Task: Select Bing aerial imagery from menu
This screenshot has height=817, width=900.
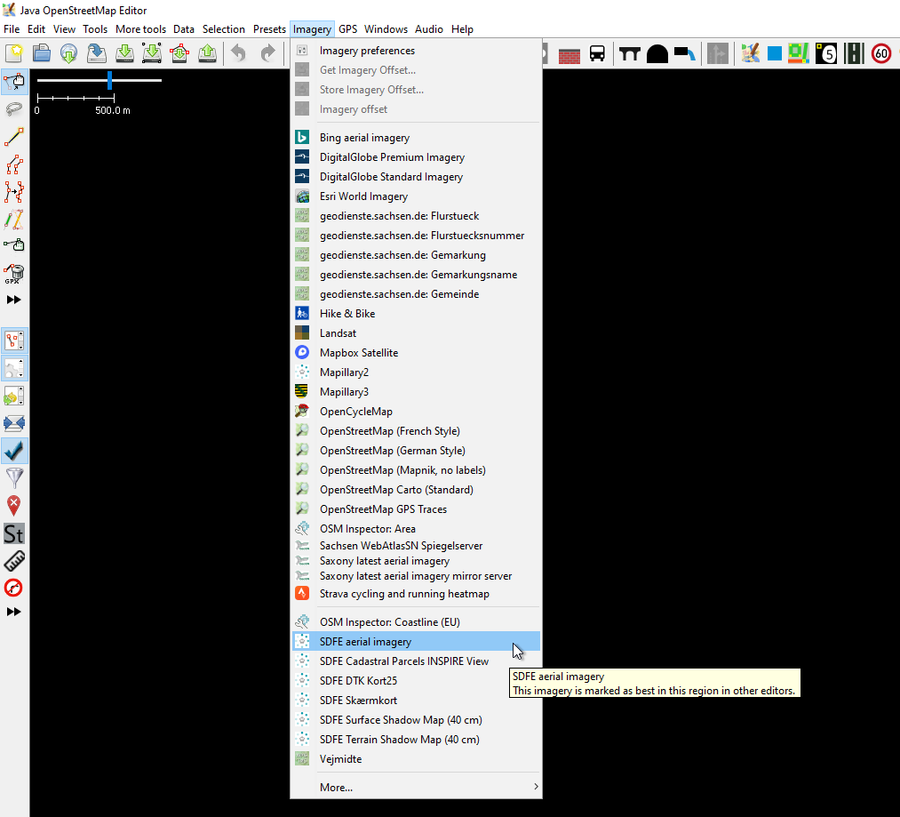Action: pos(364,138)
